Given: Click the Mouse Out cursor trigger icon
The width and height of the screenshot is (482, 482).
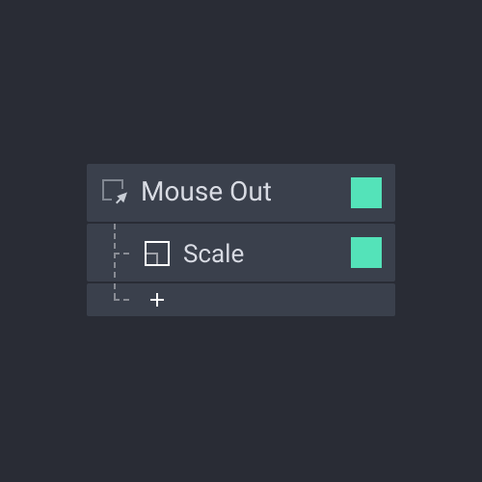Looking at the screenshot, I should [x=115, y=192].
